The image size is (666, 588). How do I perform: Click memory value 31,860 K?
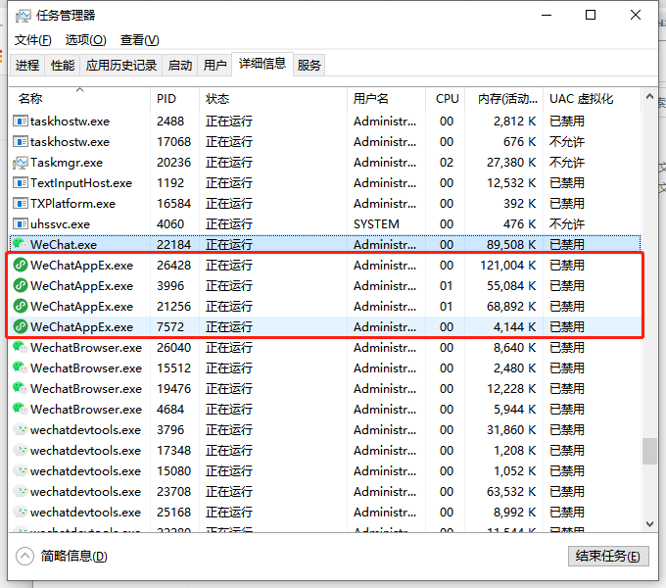[x=511, y=430]
